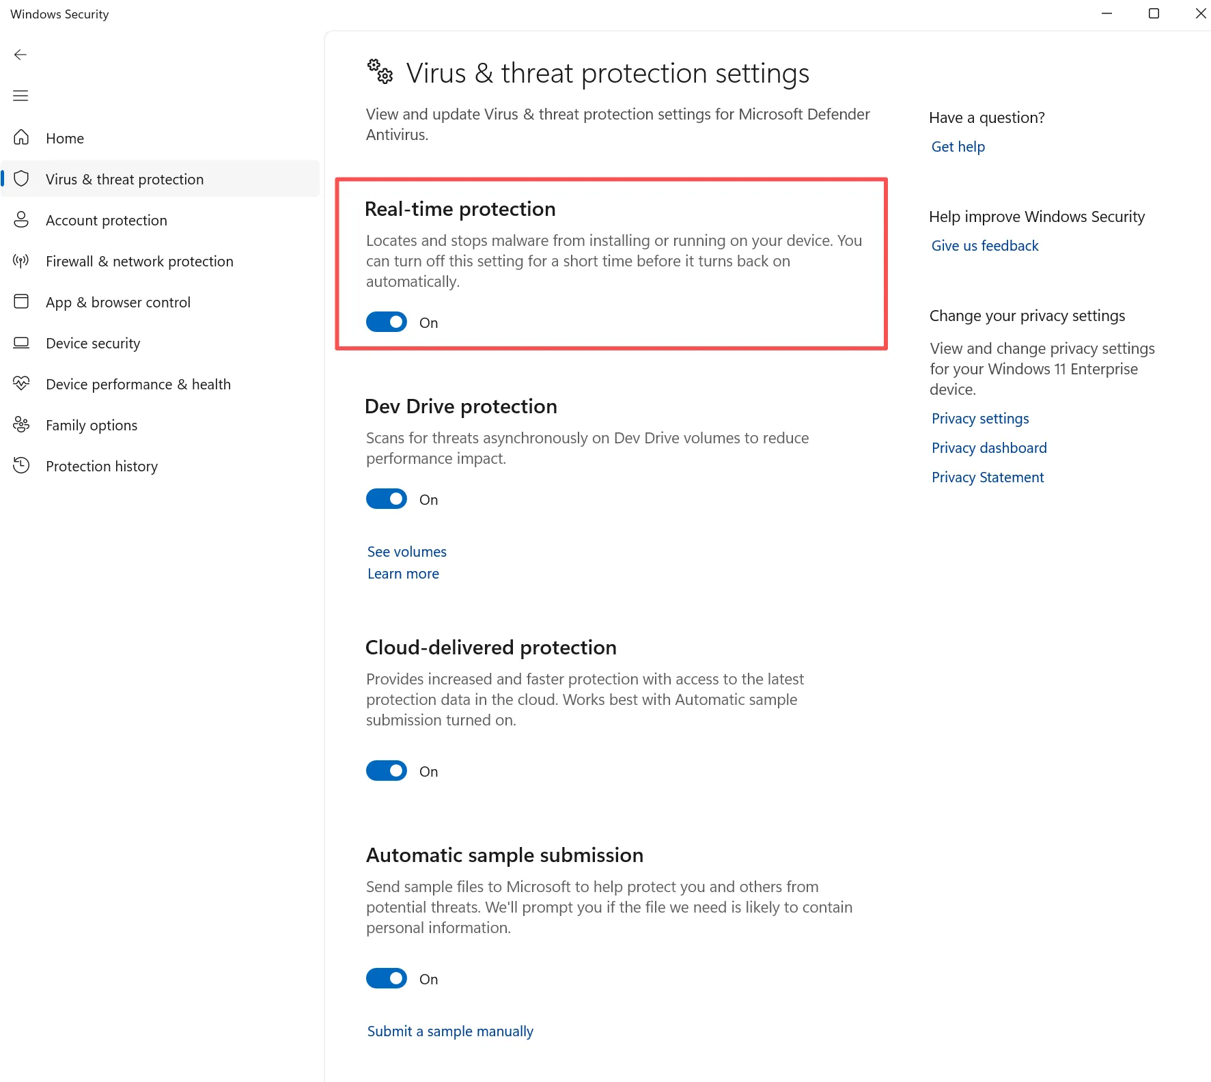Open the Privacy dashboard link

tap(989, 448)
